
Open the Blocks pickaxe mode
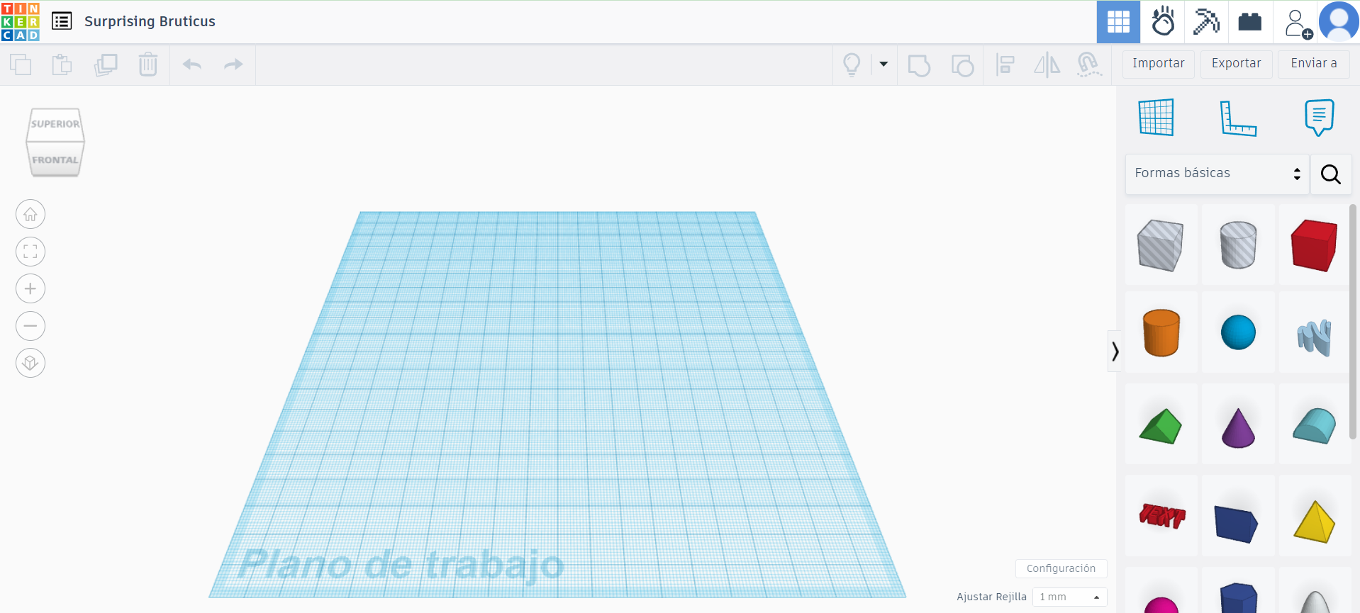point(1206,22)
